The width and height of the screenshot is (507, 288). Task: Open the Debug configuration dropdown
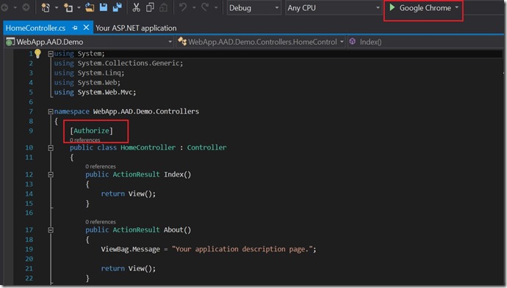(253, 8)
